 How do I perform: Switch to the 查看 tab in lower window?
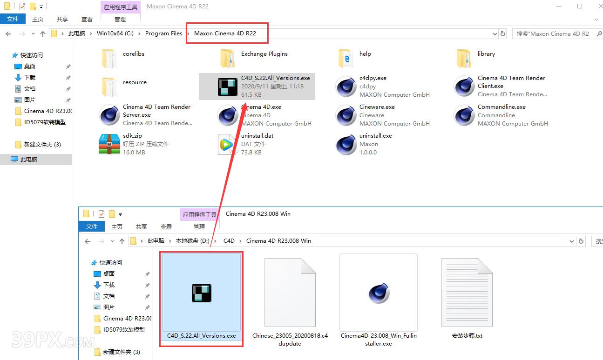click(166, 227)
